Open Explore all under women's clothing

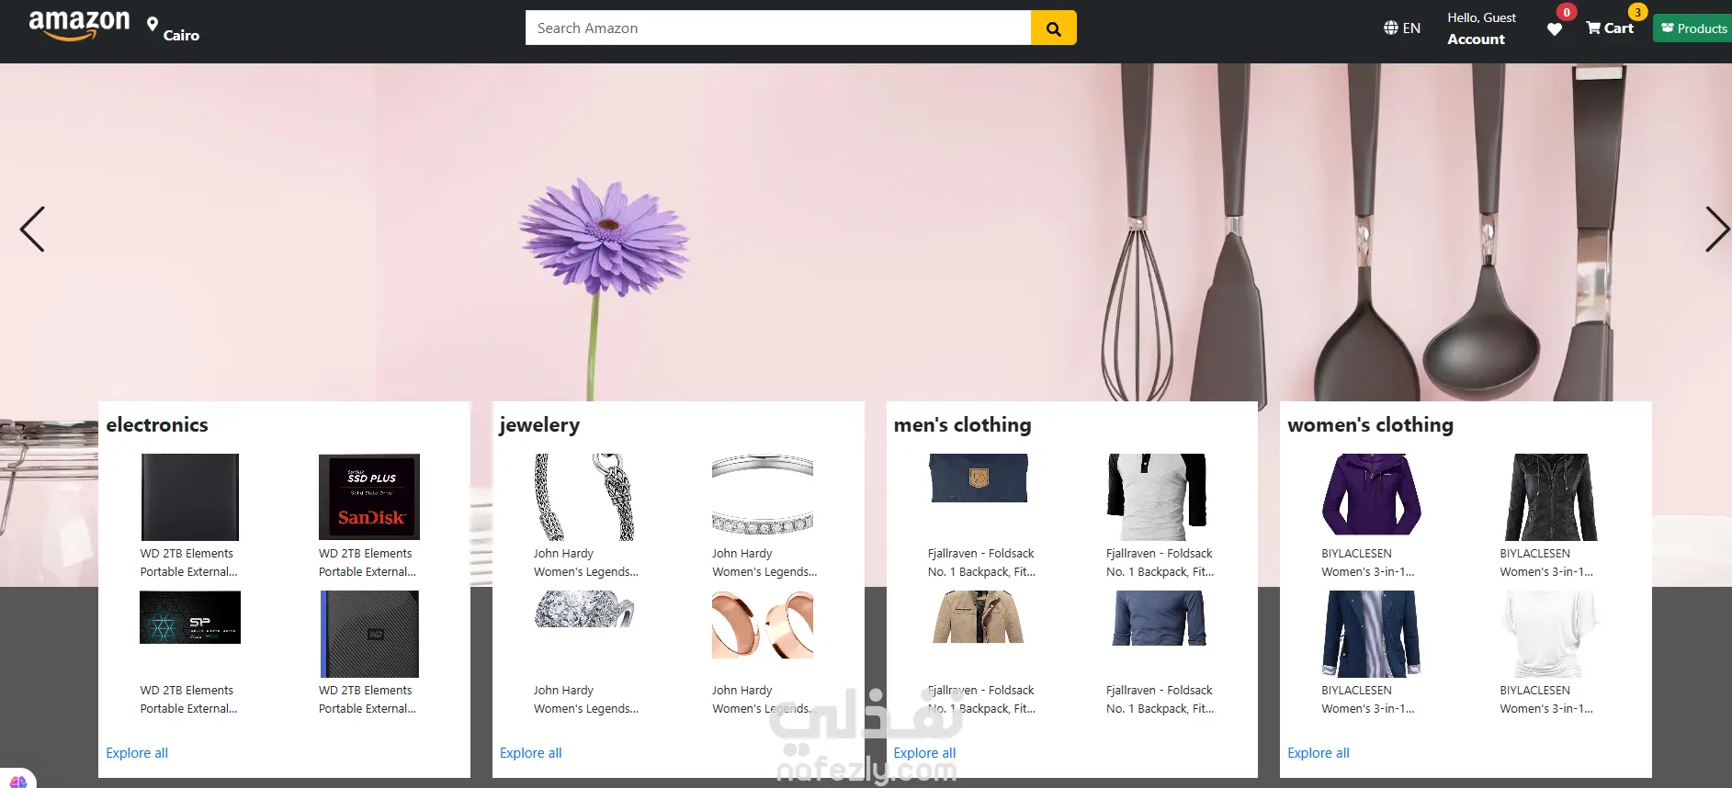1319,753
